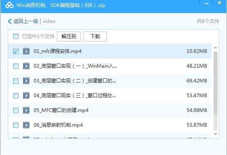Click the video icon of 02_底层窗口实现（一）
Screen dimensions: 227x155
26,66
